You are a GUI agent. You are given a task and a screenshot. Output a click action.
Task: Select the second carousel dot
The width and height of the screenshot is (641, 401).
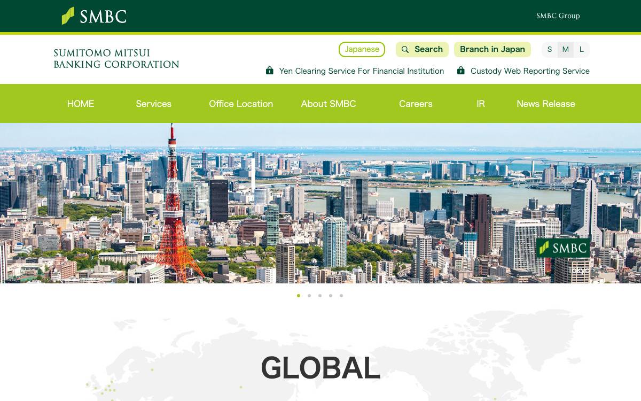309,296
